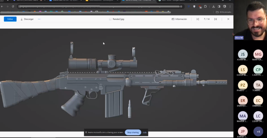Viewport: 267px width, 138px height.
Task: Open a new browser tab
Action: [196, 1]
